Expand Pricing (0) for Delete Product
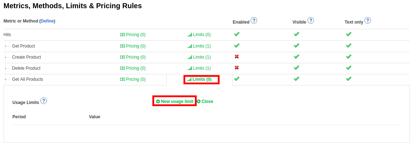The height and width of the screenshot is (149, 417). click(136, 68)
